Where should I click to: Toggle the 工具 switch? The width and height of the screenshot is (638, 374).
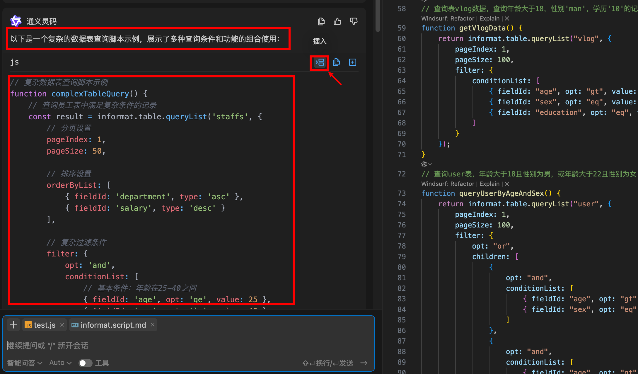pyautogui.click(x=85, y=363)
